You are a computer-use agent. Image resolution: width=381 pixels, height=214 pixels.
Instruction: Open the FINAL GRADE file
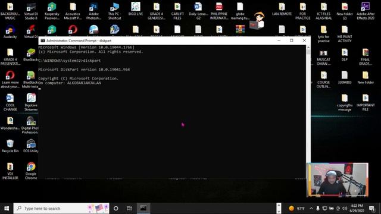366,56
